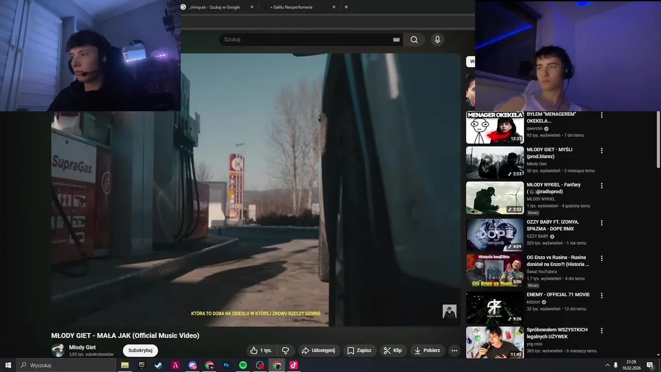Viewport: 661px width, 372px height.
Task: Open the on-screen keyboard icon in the search box
Action: click(396, 40)
